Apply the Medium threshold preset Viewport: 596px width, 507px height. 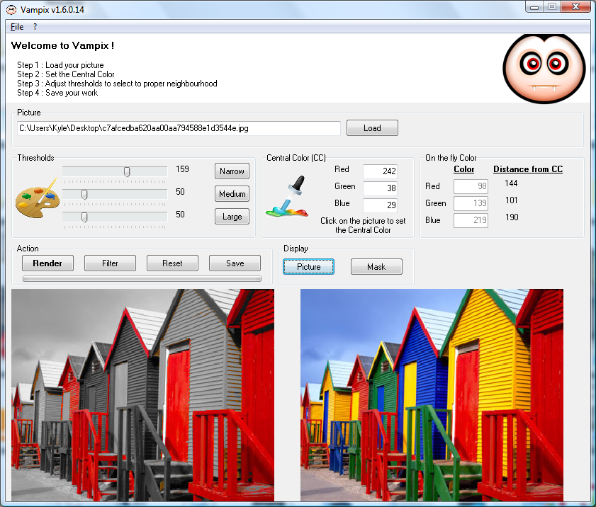coord(232,194)
